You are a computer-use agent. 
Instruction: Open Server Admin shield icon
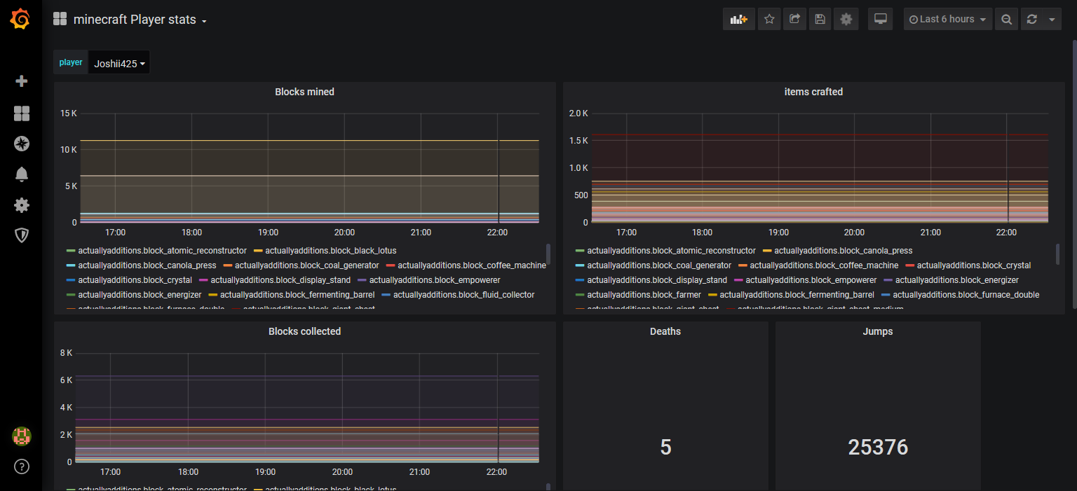point(21,235)
